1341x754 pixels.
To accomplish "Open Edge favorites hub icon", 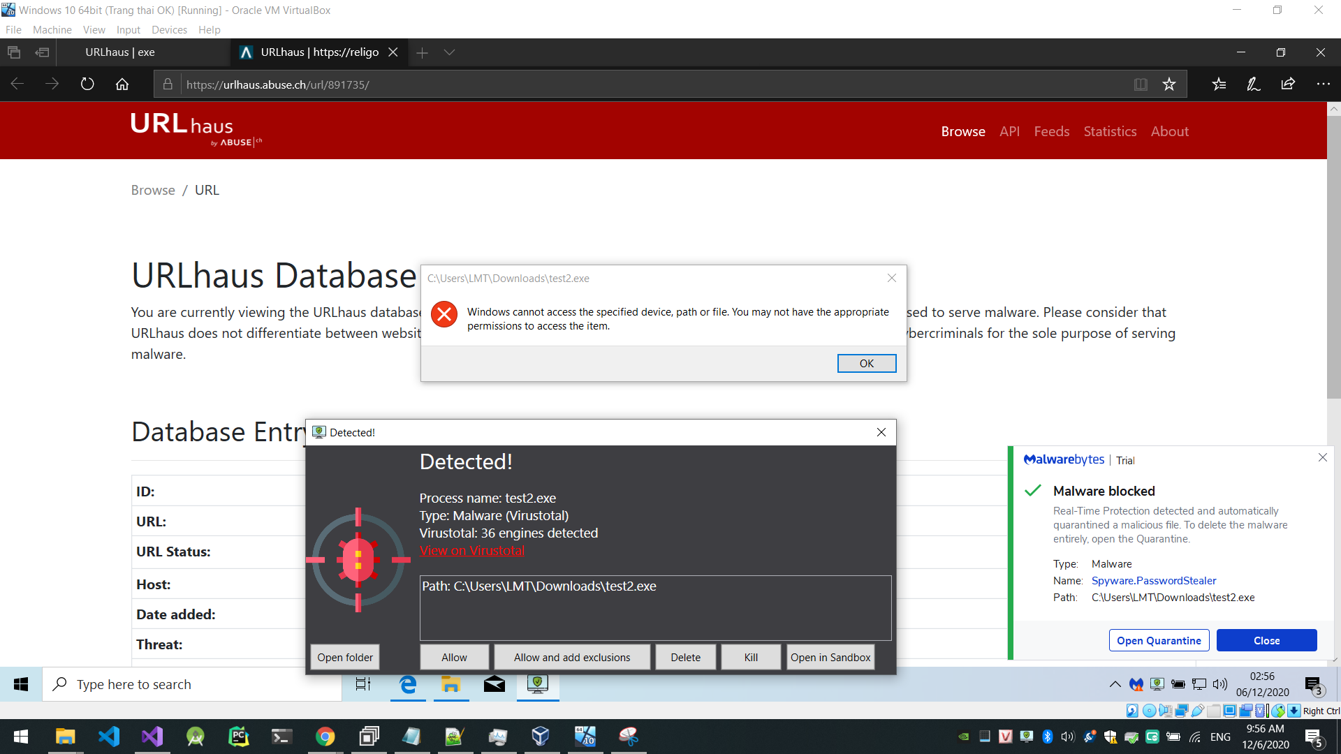I will [x=1219, y=84].
